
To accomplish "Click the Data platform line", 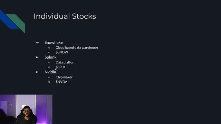I will pyautogui.click(x=66, y=62).
